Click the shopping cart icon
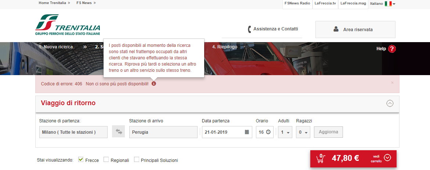The width and height of the screenshot is (430, 170). click(321, 158)
